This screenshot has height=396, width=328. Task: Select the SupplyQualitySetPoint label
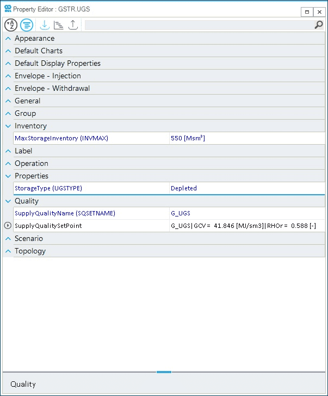[48, 226]
